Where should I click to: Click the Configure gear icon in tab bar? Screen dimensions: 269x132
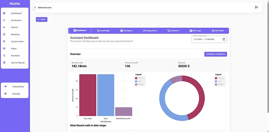click(121, 31)
